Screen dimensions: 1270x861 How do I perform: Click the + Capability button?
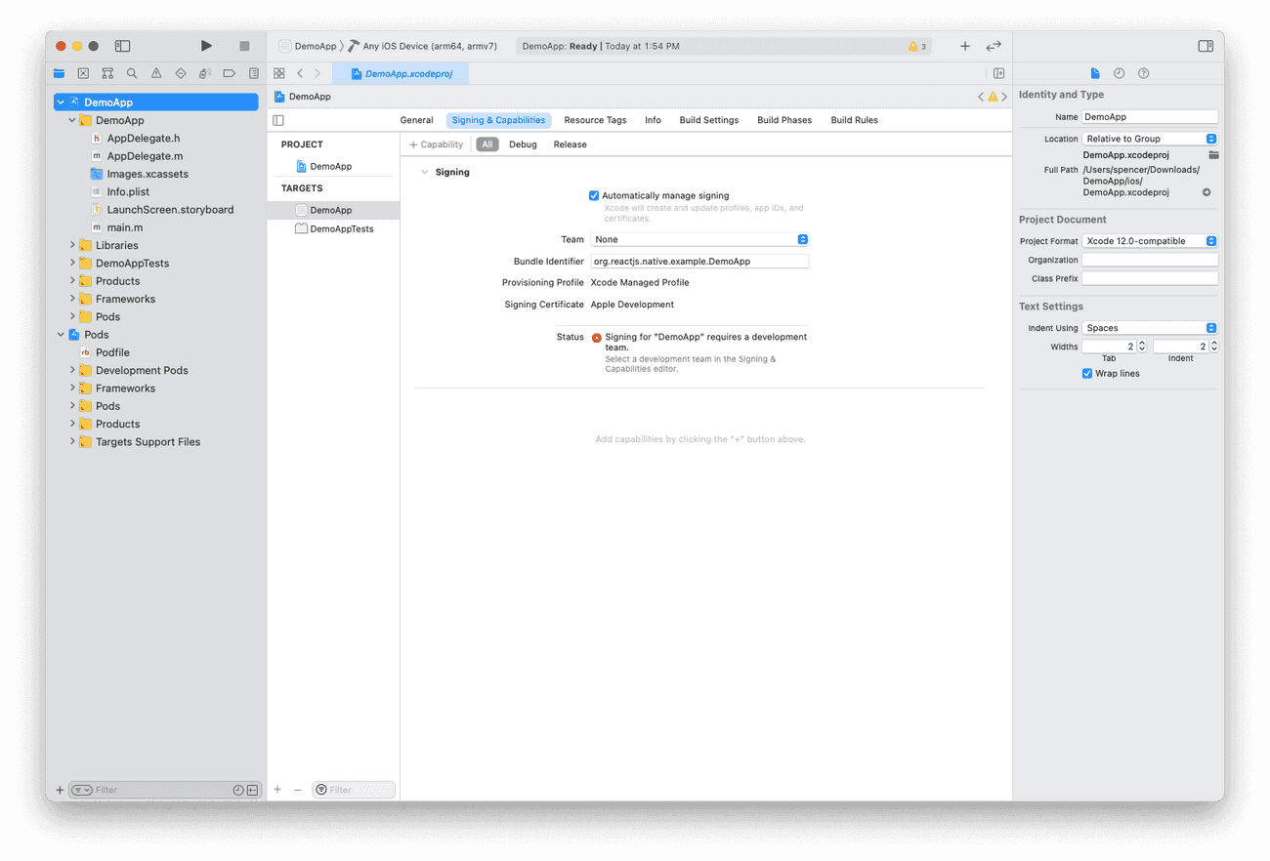click(437, 143)
